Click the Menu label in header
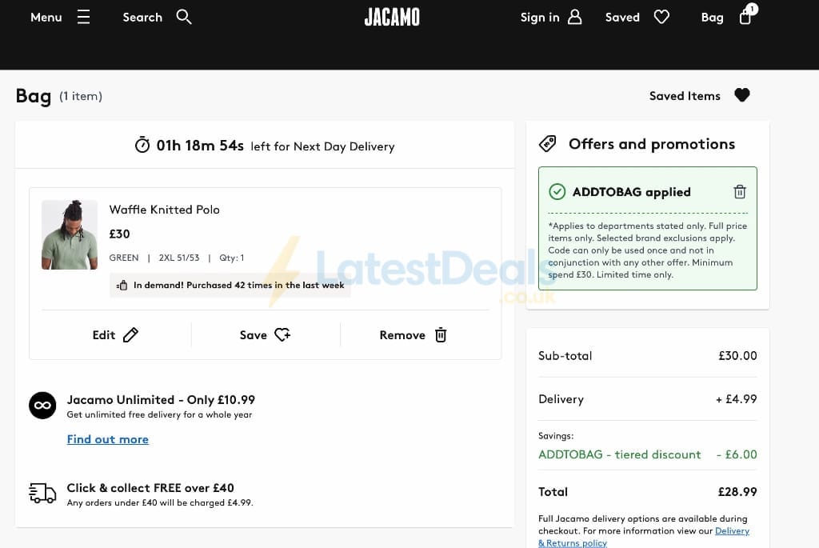 point(46,18)
